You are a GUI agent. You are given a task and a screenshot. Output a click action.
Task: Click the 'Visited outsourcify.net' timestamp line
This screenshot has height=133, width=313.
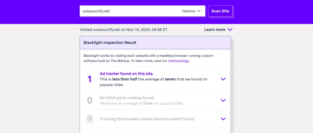(123, 30)
